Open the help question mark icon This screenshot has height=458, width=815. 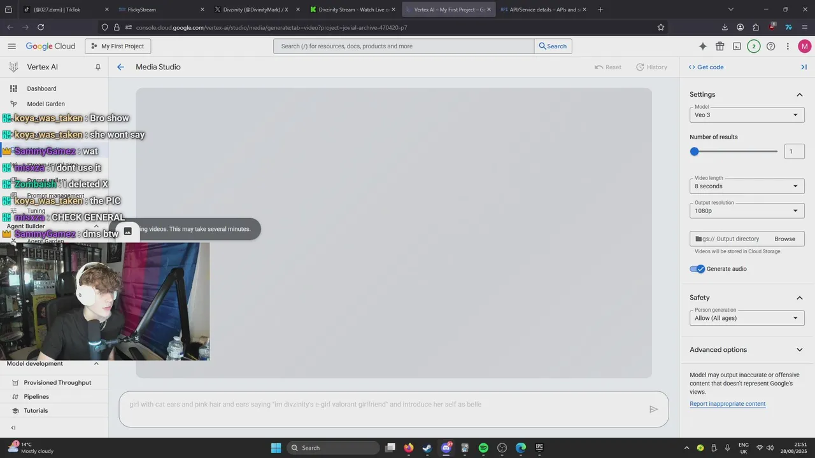pos(770,46)
